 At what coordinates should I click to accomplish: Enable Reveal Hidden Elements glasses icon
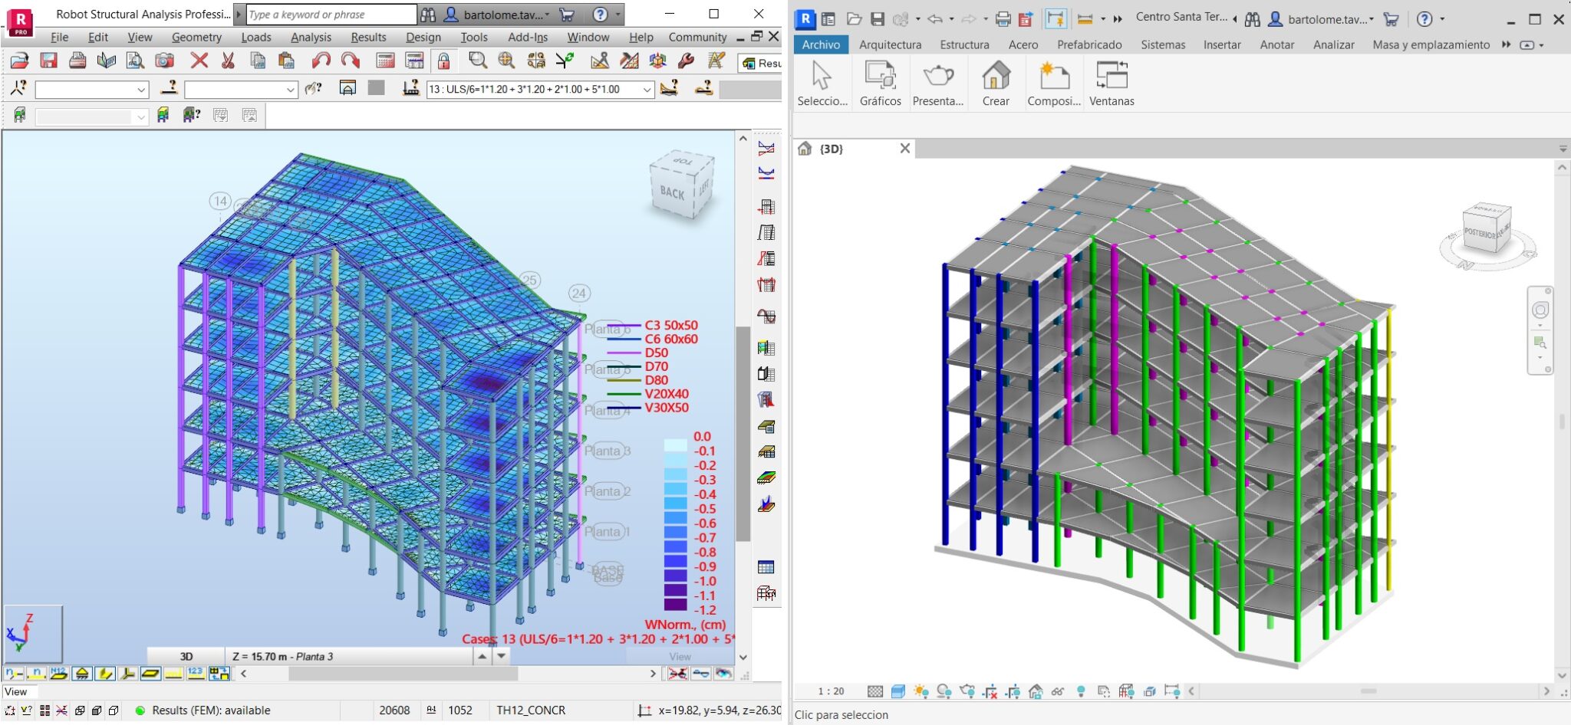pos(1057,691)
